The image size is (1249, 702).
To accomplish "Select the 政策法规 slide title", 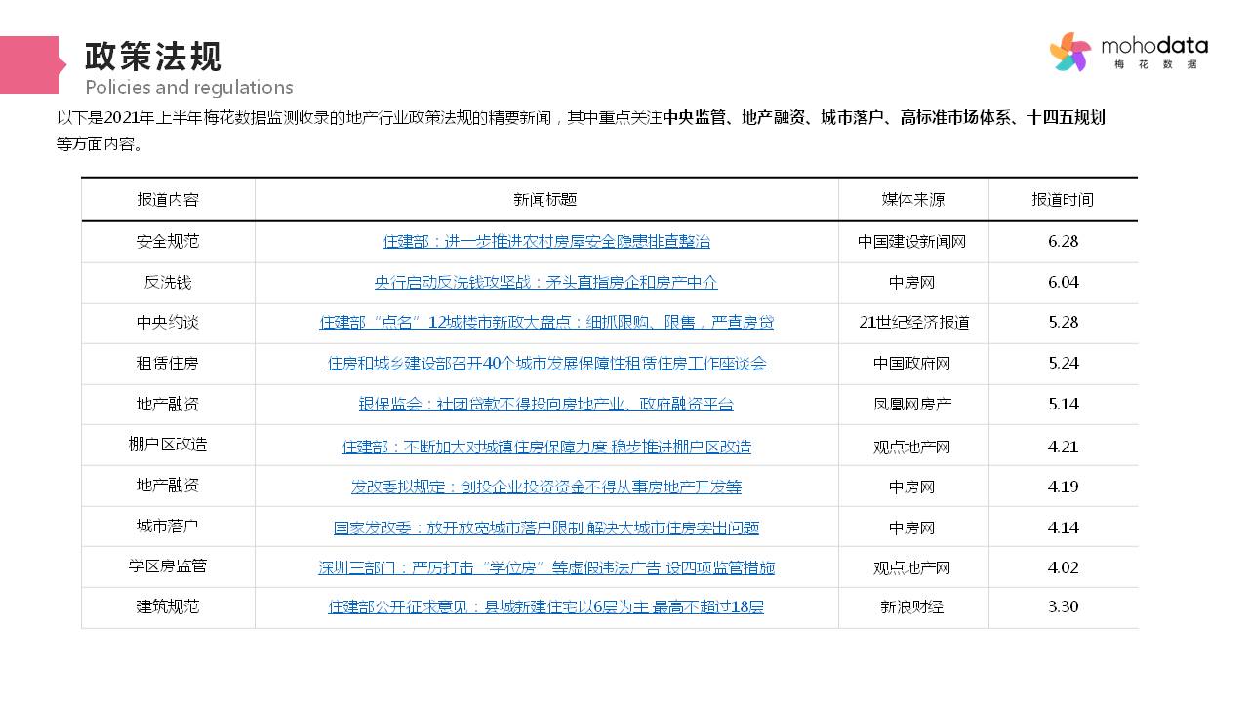I will pyautogui.click(x=153, y=57).
